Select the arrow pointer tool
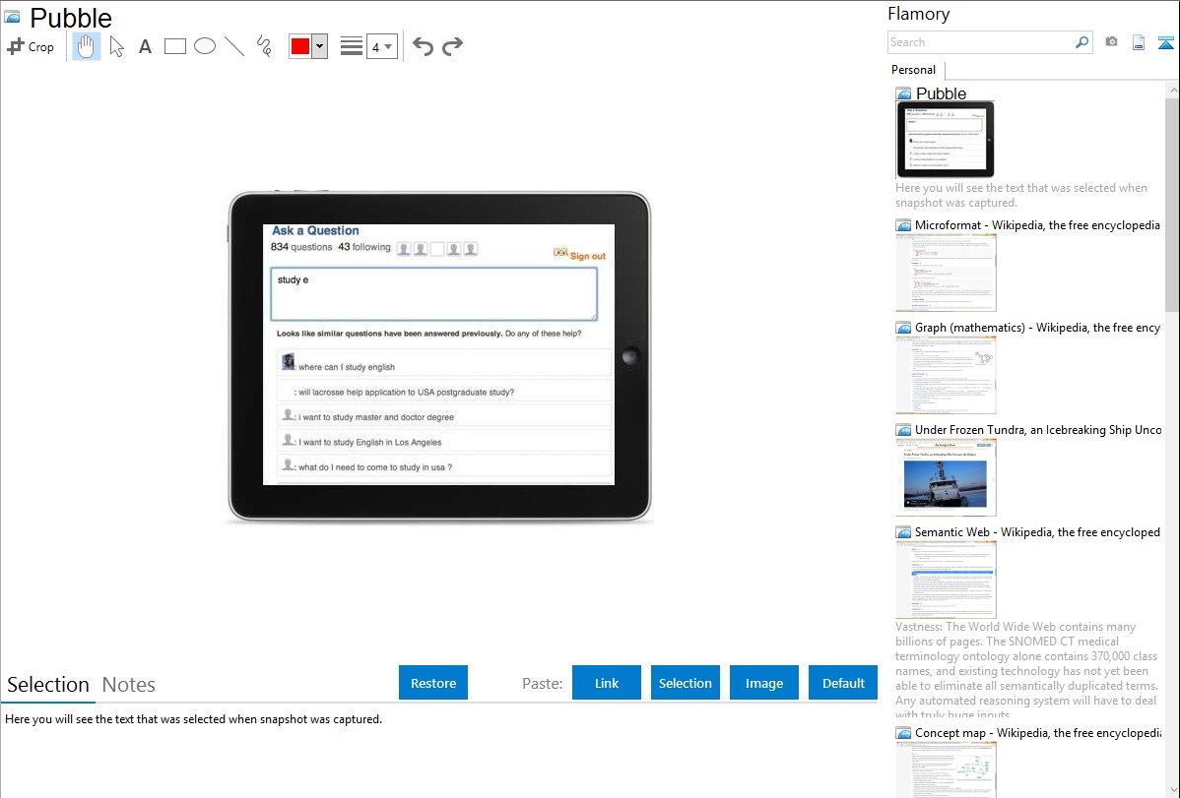 [x=116, y=46]
